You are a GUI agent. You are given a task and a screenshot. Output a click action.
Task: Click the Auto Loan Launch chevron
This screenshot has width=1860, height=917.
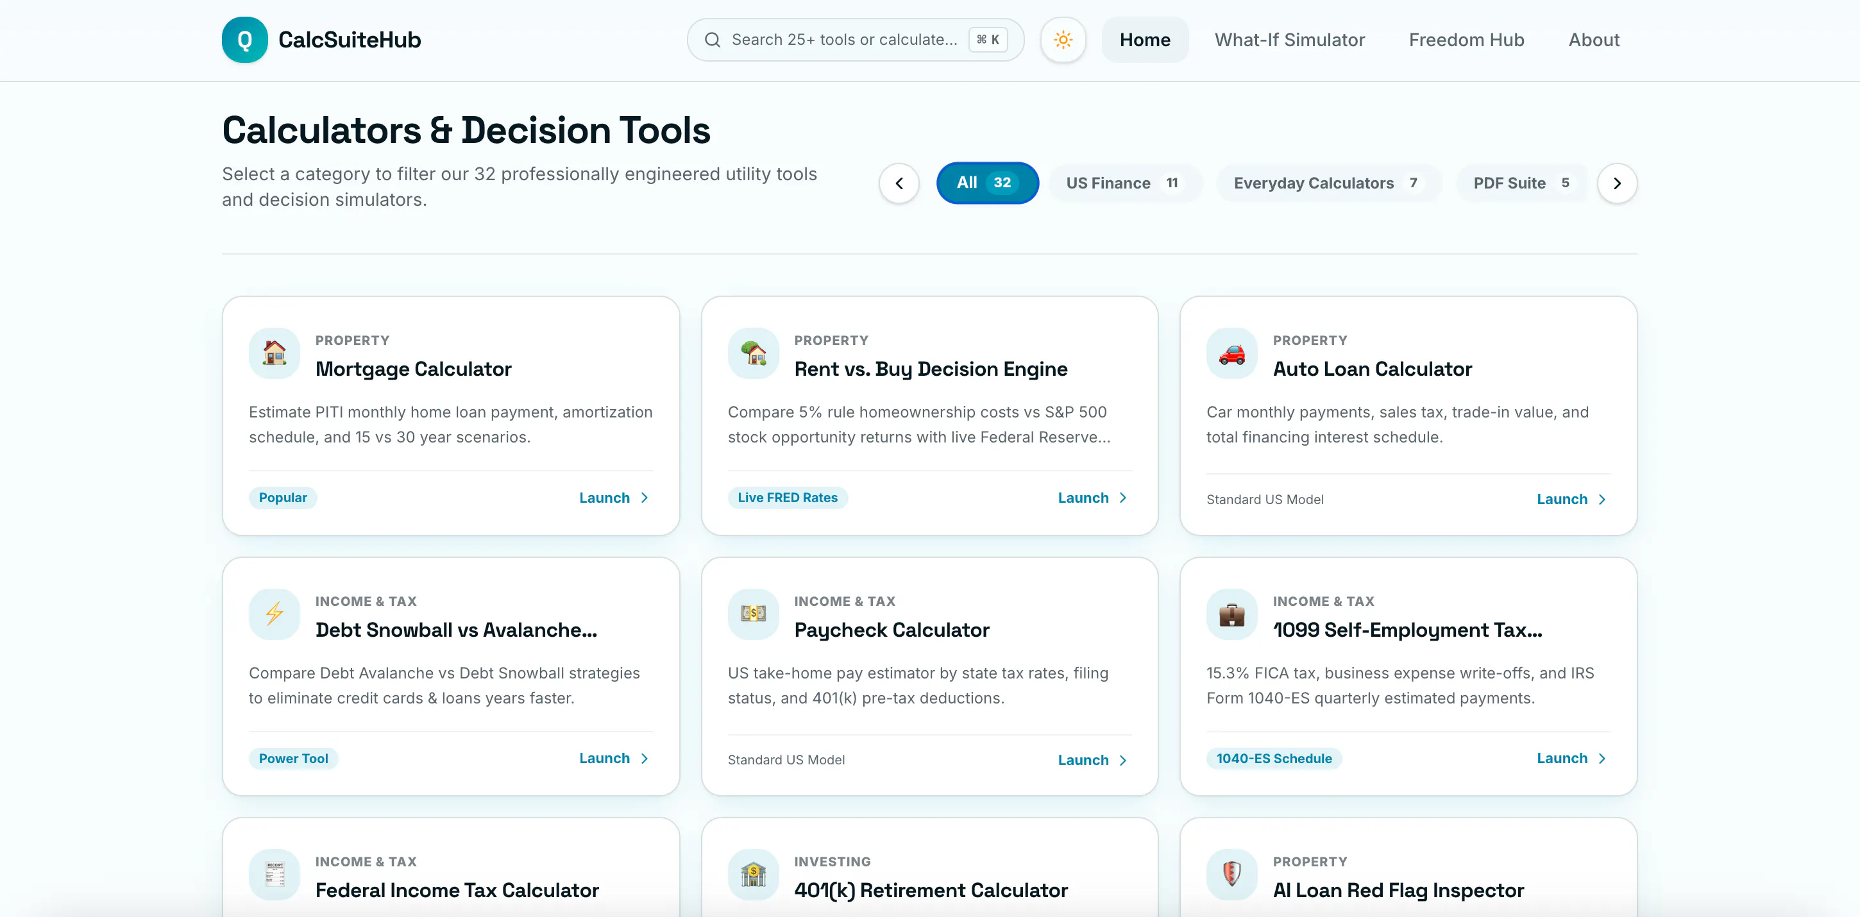[x=1602, y=499]
